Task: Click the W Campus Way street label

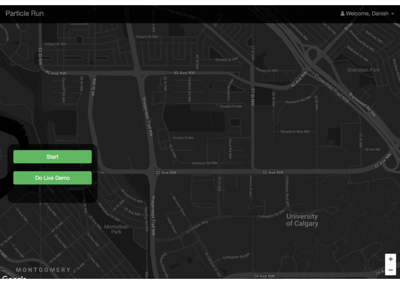Action: 197,227
